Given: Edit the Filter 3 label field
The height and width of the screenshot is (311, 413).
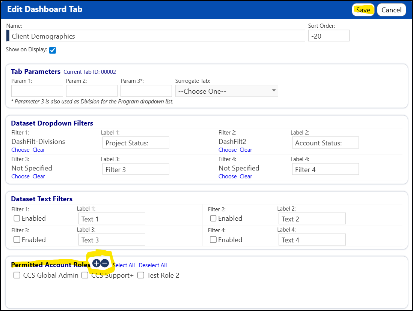Looking at the screenshot, I should point(136,169).
